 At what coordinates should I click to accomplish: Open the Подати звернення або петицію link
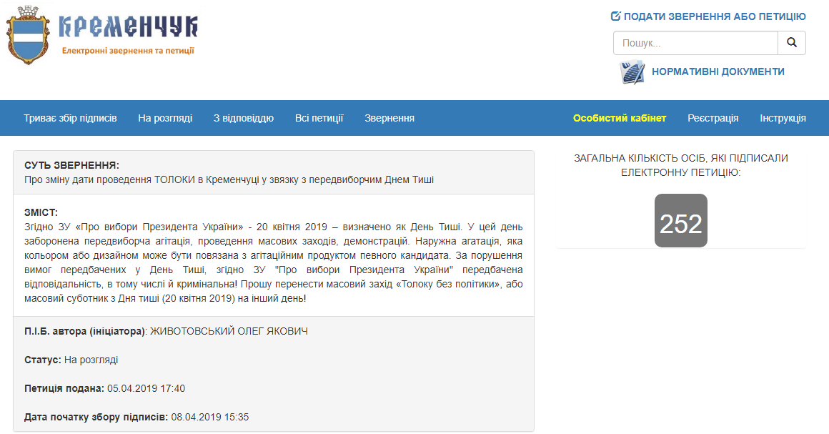point(714,16)
